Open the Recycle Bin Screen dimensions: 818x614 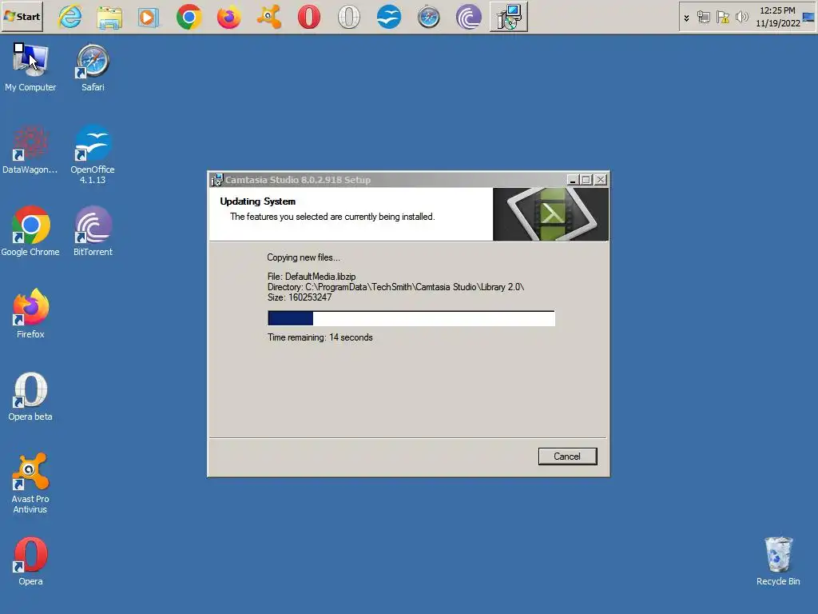[x=778, y=560]
